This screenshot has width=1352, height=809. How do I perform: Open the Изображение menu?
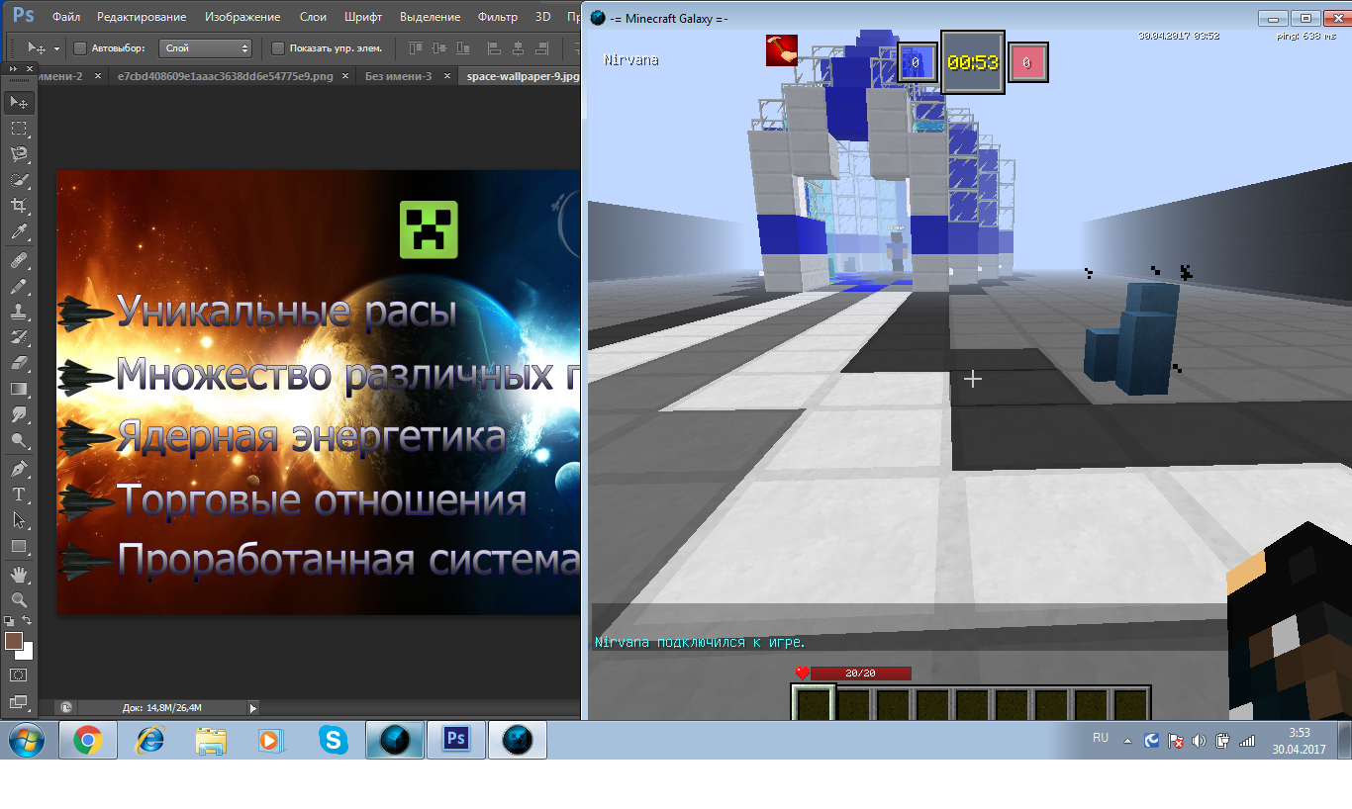(x=242, y=17)
